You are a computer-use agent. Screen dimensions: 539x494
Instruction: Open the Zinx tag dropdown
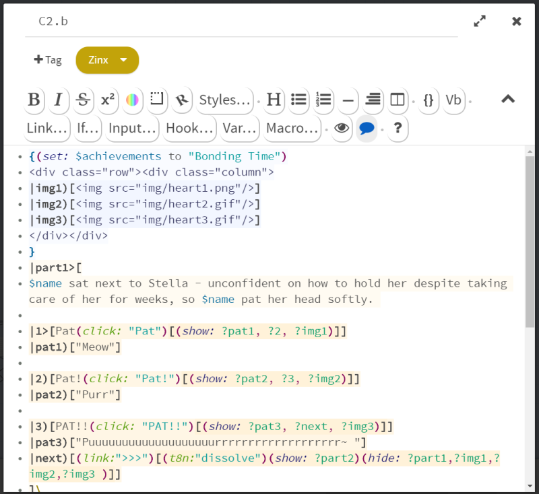(107, 60)
